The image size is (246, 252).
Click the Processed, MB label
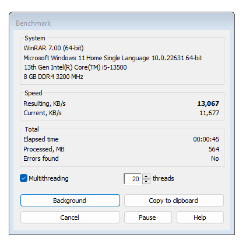coord(44,149)
